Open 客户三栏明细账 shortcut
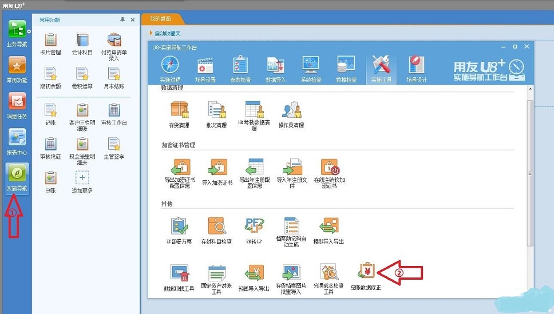The height and width of the screenshot is (314, 554). point(82,117)
